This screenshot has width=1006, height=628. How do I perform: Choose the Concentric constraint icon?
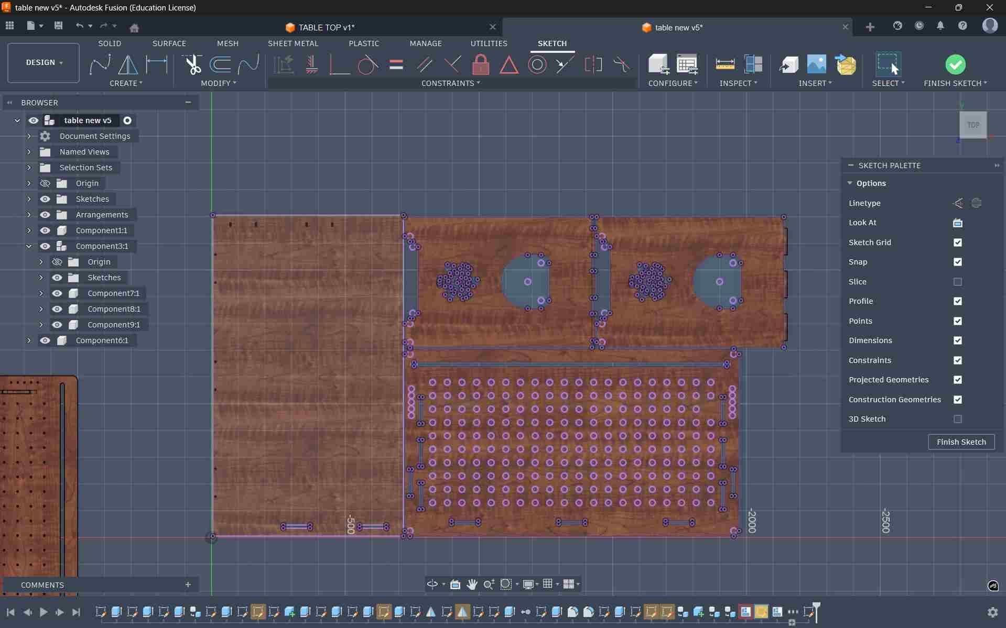[x=537, y=65]
